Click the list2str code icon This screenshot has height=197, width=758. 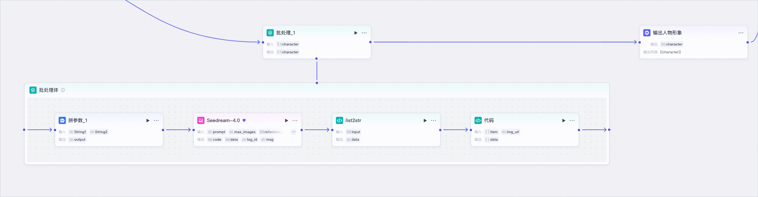coord(339,120)
